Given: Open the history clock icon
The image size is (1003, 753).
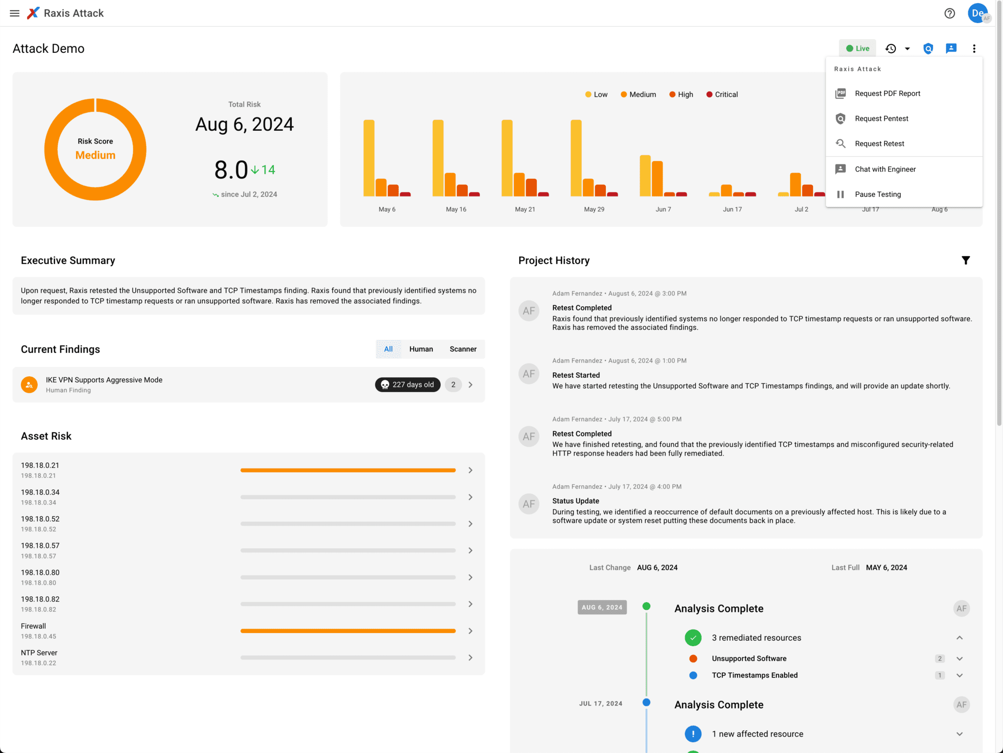Looking at the screenshot, I should [891, 49].
